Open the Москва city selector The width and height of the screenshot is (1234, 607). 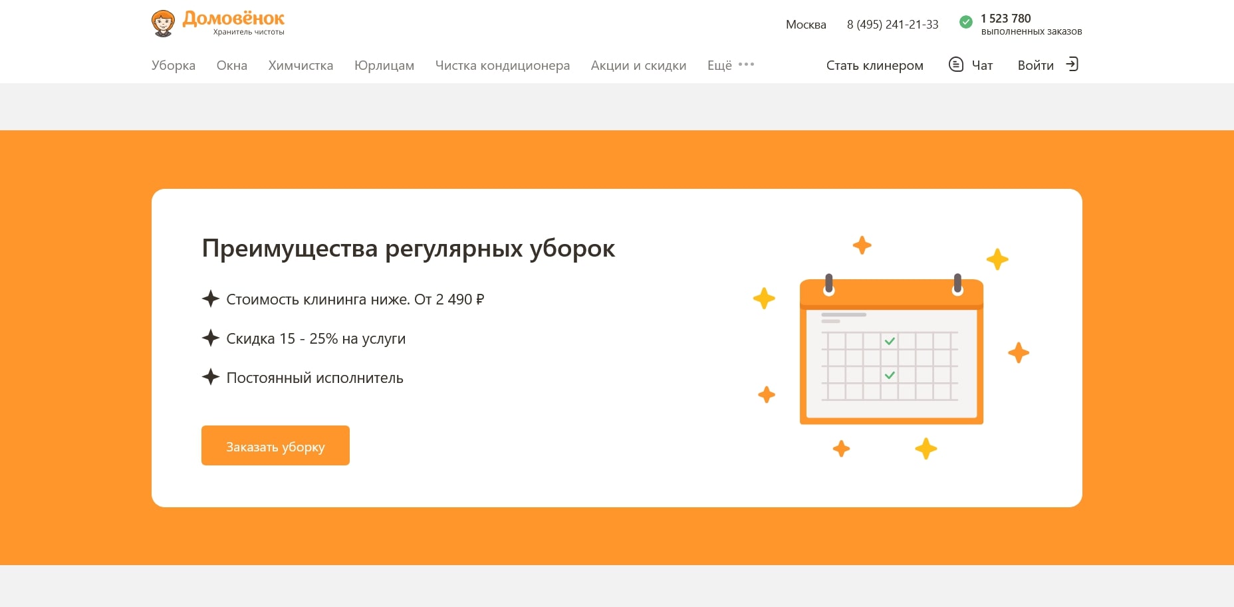click(x=806, y=24)
